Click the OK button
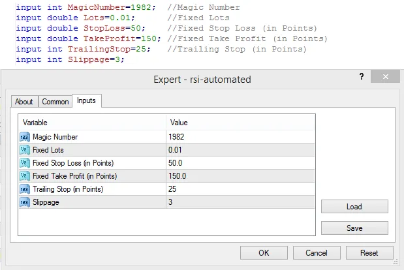Screen dimensions: 404x270 coord(264,253)
